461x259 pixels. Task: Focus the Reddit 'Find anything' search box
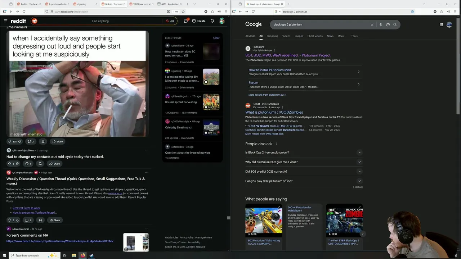point(100,21)
